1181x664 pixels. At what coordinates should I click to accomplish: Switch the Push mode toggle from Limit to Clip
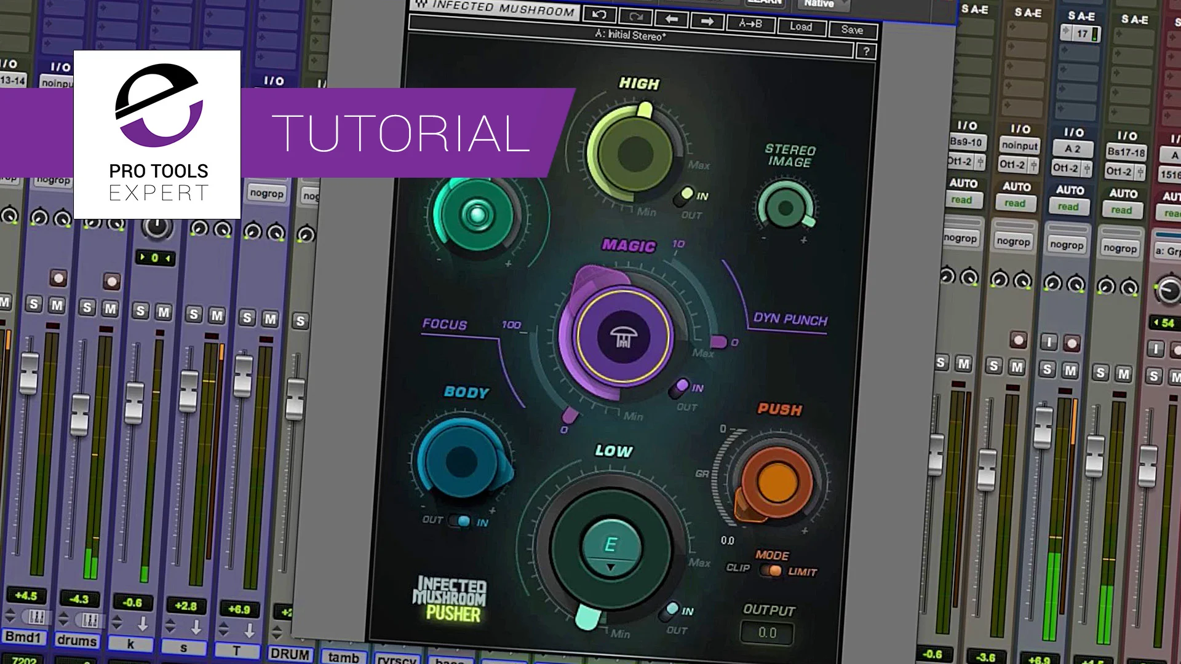click(x=772, y=571)
